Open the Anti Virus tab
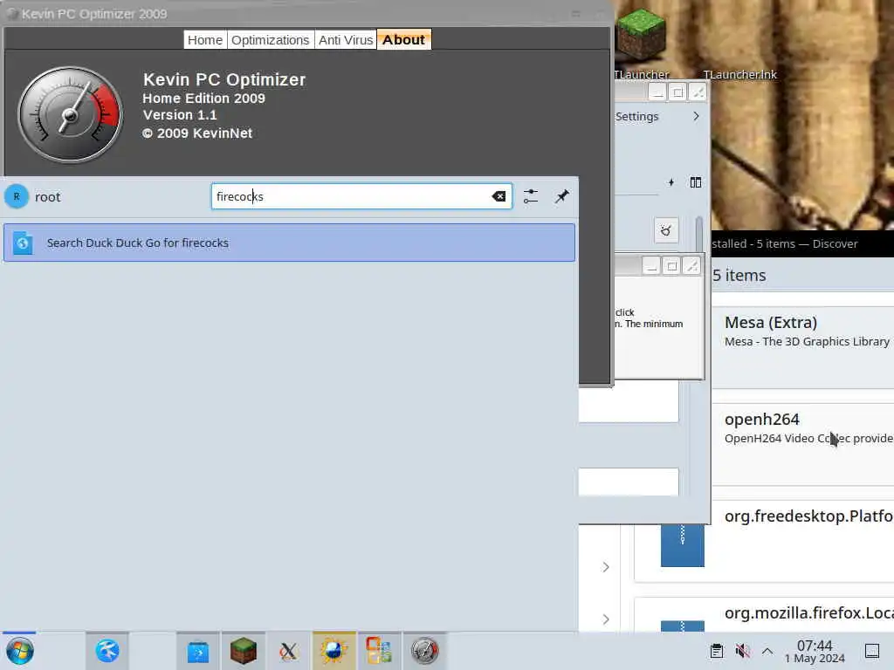This screenshot has width=894, height=670. click(x=346, y=40)
